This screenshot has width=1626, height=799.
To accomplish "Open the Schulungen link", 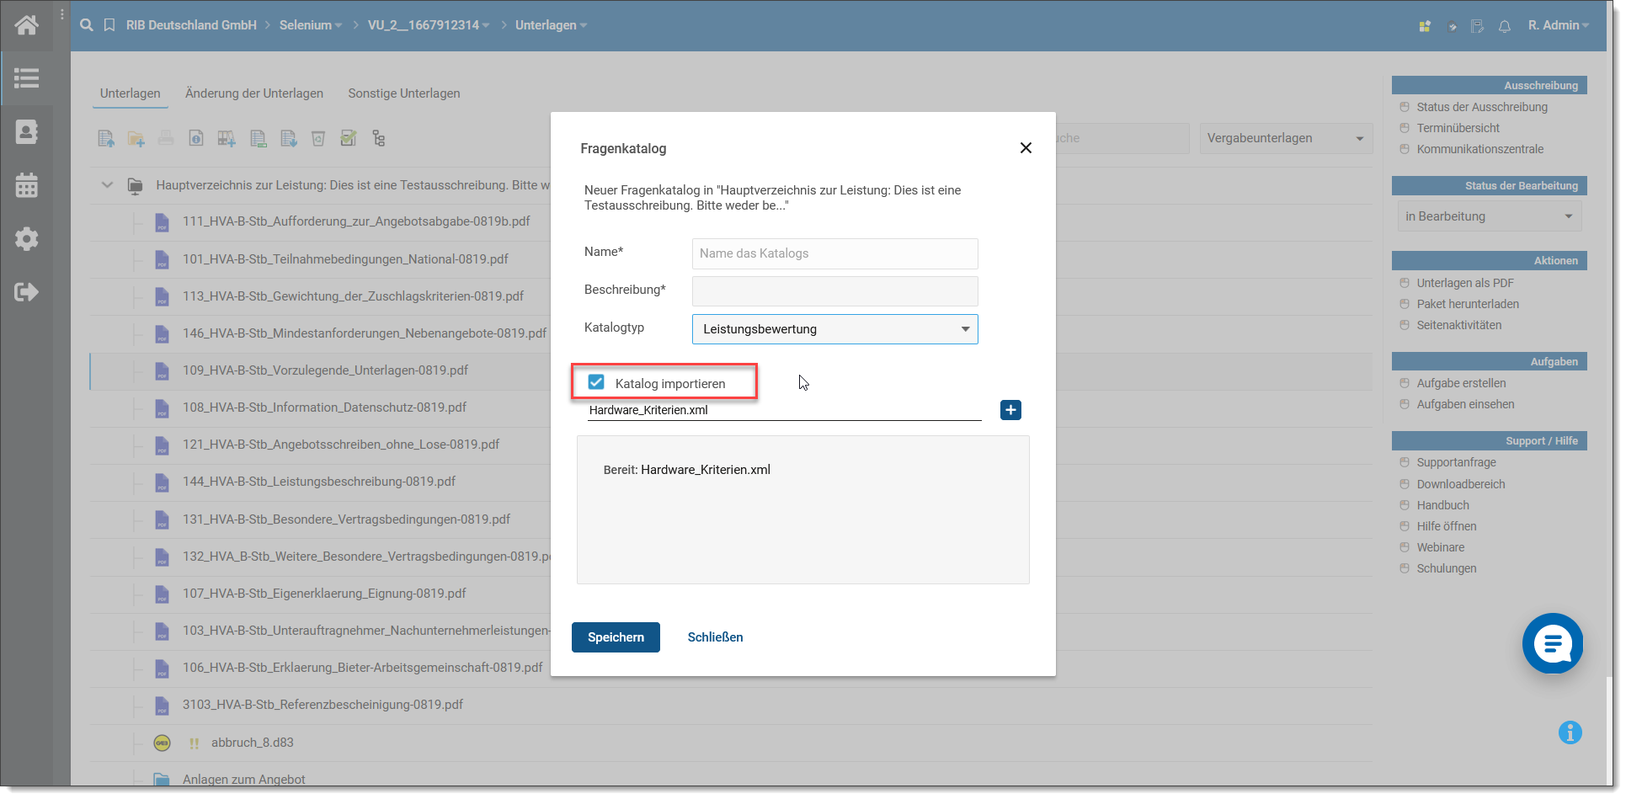I will tap(1446, 568).
